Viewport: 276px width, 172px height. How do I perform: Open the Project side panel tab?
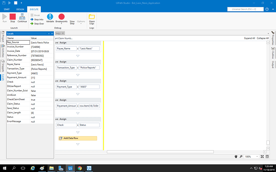[3, 37]
